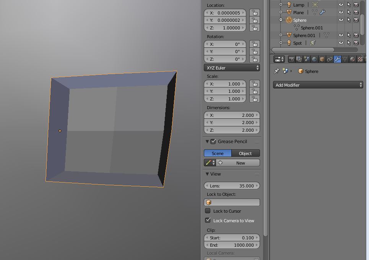Click the Clip Start 0.100 field
The width and height of the screenshot is (369, 260).
click(x=232, y=238)
